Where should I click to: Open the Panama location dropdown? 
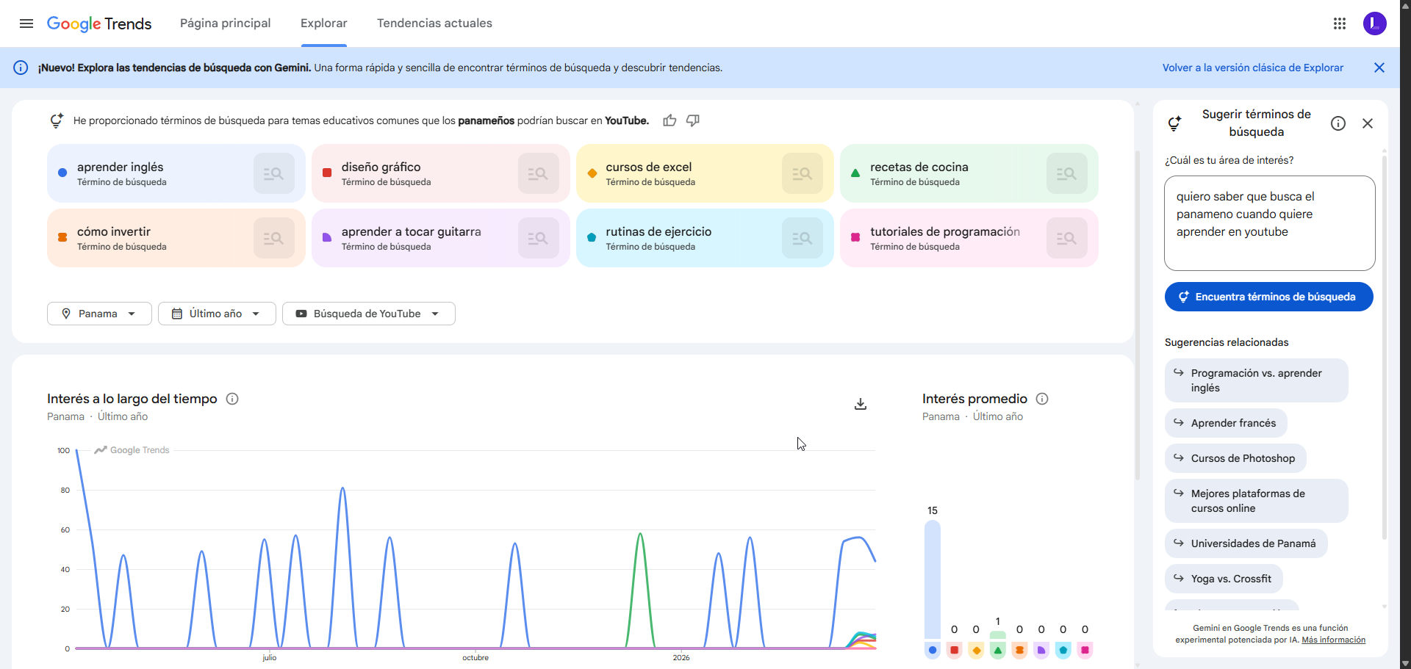[x=99, y=314]
